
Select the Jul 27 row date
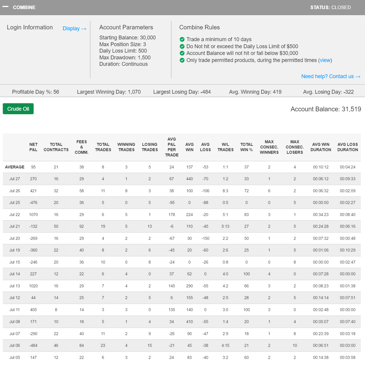click(x=15, y=179)
